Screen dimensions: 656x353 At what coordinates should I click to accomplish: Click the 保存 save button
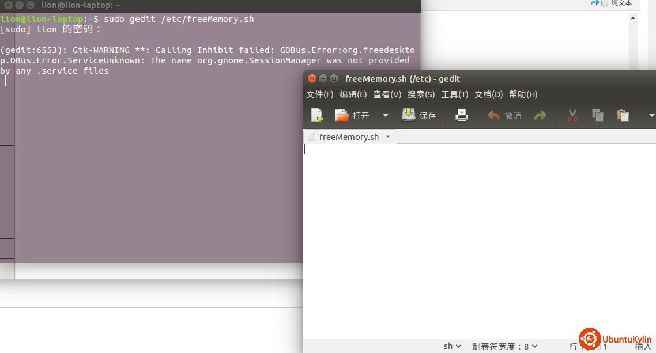pyautogui.click(x=419, y=115)
